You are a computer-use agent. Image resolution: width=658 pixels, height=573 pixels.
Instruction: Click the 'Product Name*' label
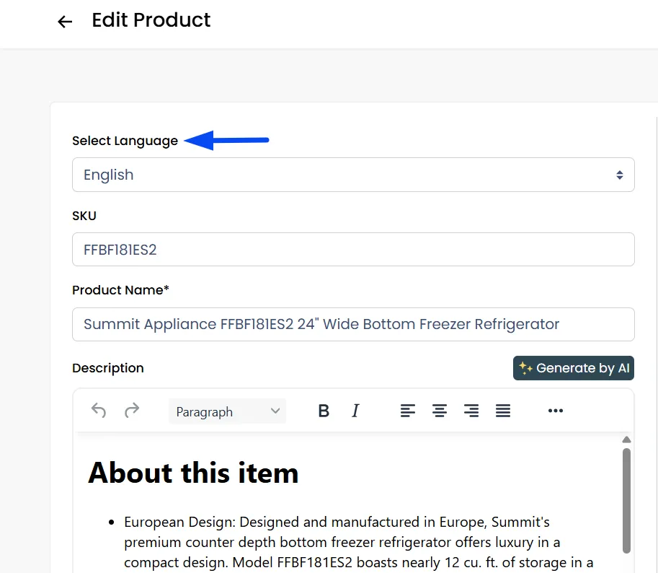[120, 290]
